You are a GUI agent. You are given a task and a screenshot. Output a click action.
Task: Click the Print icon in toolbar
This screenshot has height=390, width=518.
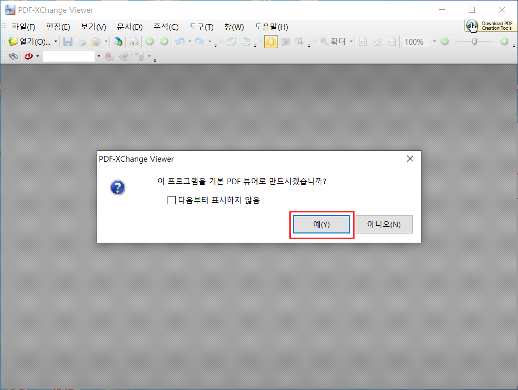point(82,42)
